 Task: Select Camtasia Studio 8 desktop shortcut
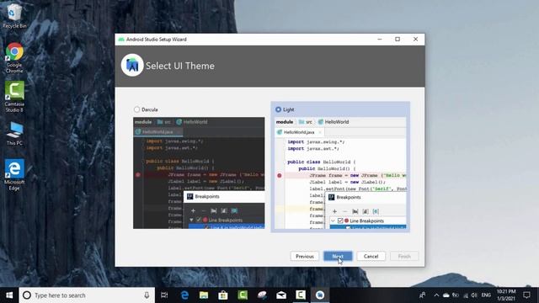pyautogui.click(x=14, y=97)
